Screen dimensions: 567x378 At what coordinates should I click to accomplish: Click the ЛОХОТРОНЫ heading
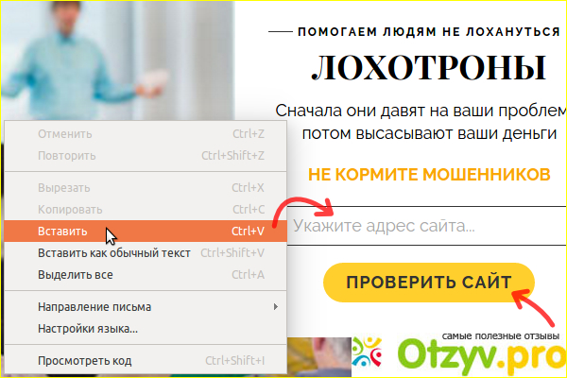click(428, 69)
